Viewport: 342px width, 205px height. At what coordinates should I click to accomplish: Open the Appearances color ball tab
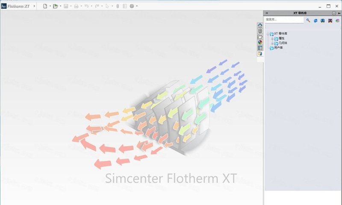coord(260,42)
